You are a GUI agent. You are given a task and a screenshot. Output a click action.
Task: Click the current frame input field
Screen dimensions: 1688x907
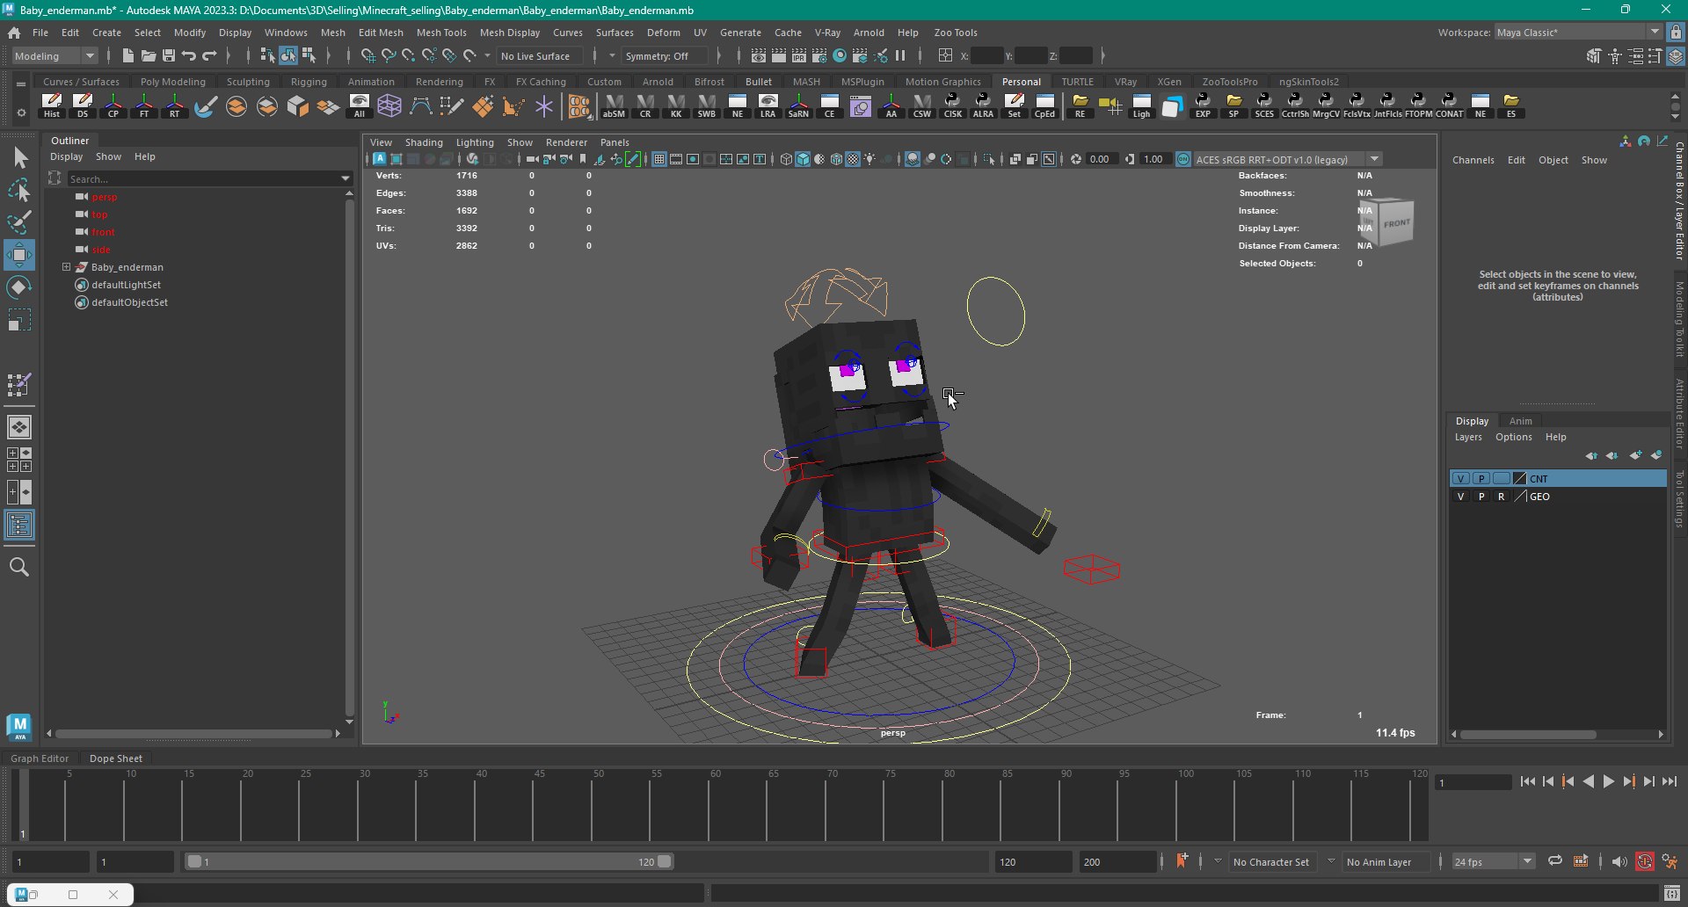(x=1473, y=782)
